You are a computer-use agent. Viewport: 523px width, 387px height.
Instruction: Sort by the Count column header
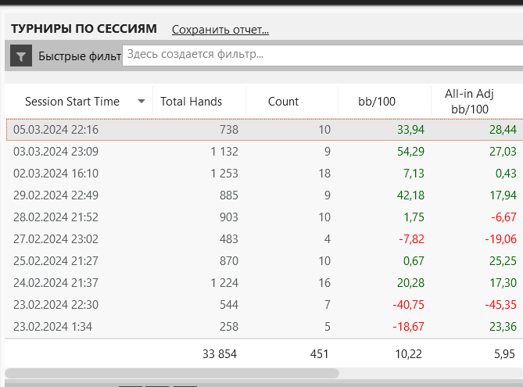click(283, 102)
